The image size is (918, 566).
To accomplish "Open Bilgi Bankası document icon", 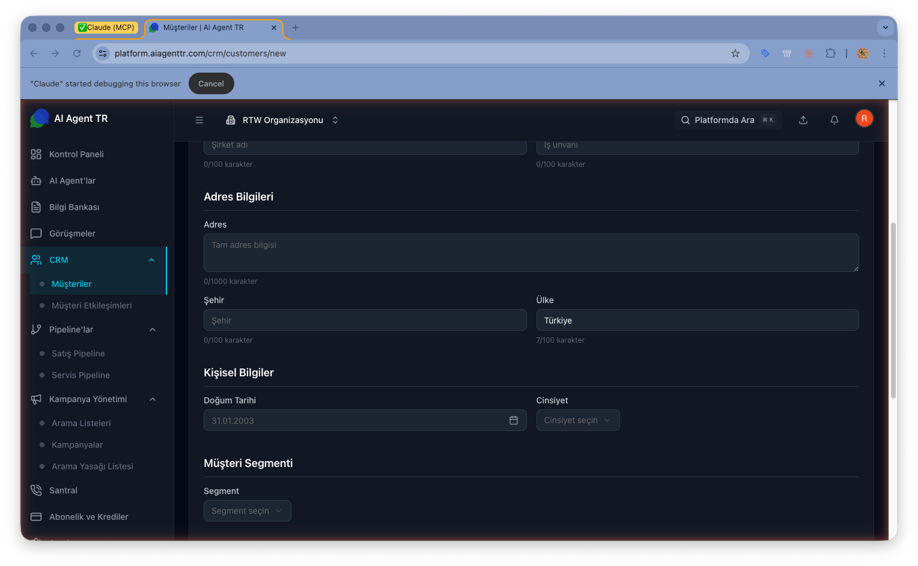I will coord(36,207).
